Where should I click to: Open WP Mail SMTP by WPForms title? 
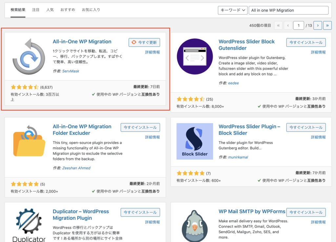[x=252, y=212]
